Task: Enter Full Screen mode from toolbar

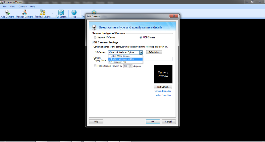Action: (x=61, y=13)
